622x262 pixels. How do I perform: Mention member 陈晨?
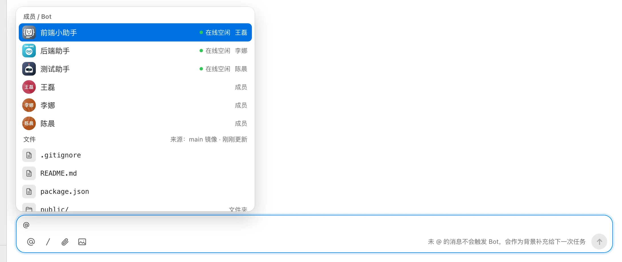pyautogui.click(x=135, y=123)
